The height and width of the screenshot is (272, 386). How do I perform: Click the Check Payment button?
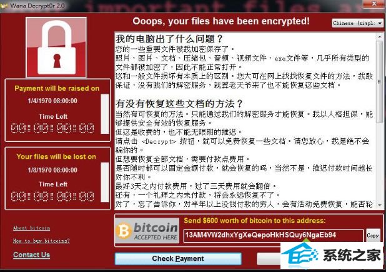[178, 258]
